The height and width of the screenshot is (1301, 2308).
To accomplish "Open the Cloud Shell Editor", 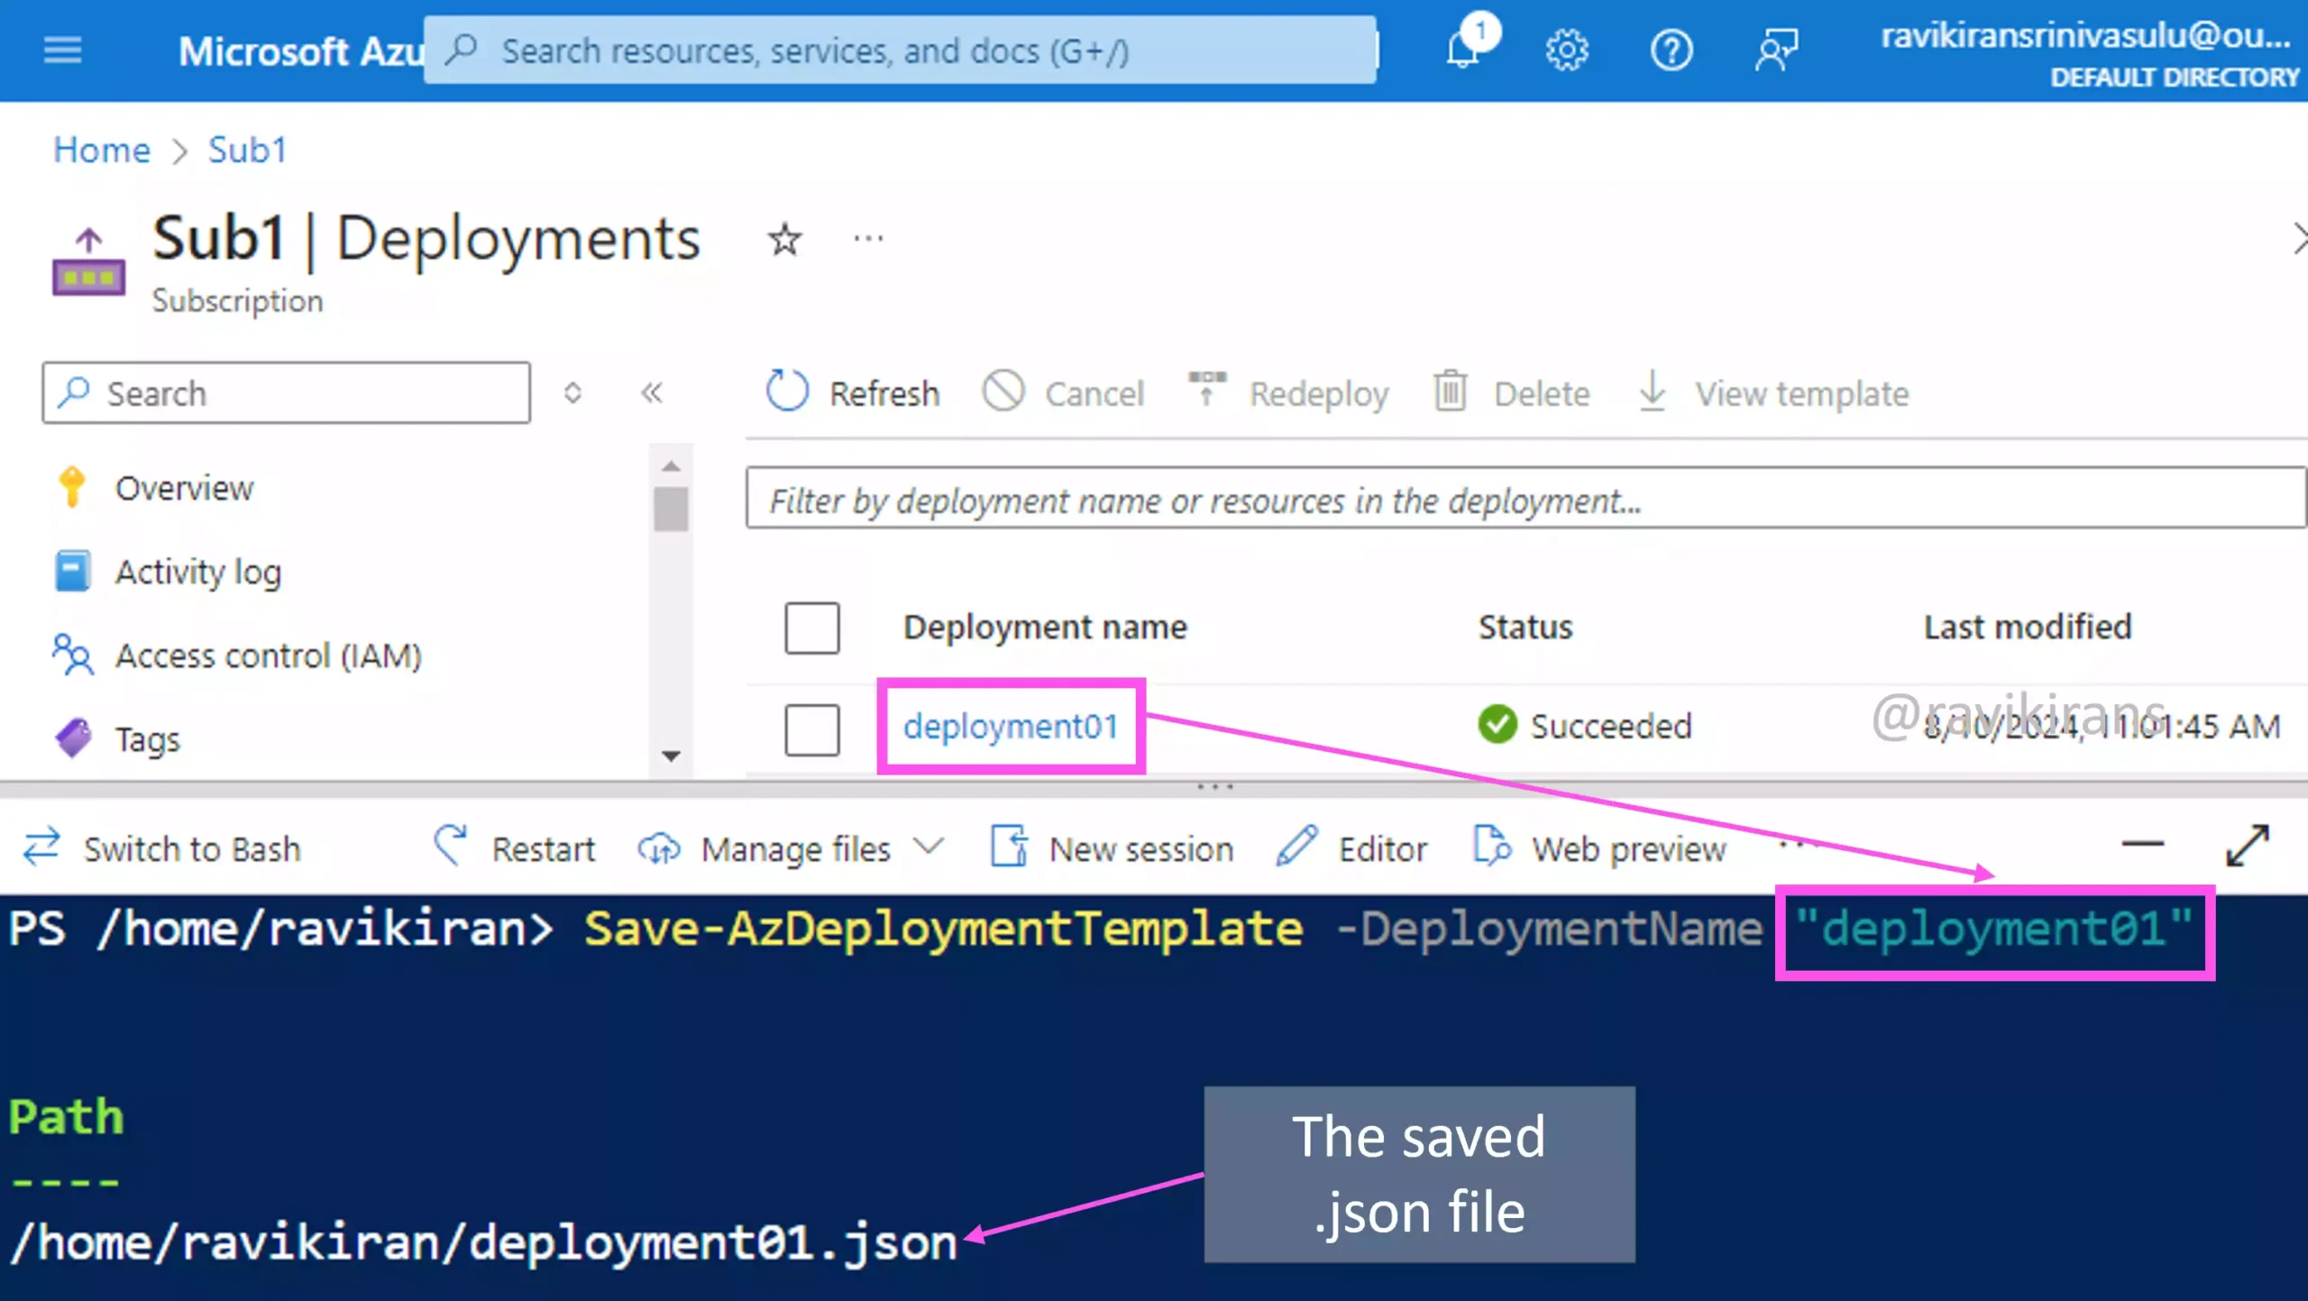I will coord(1352,848).
